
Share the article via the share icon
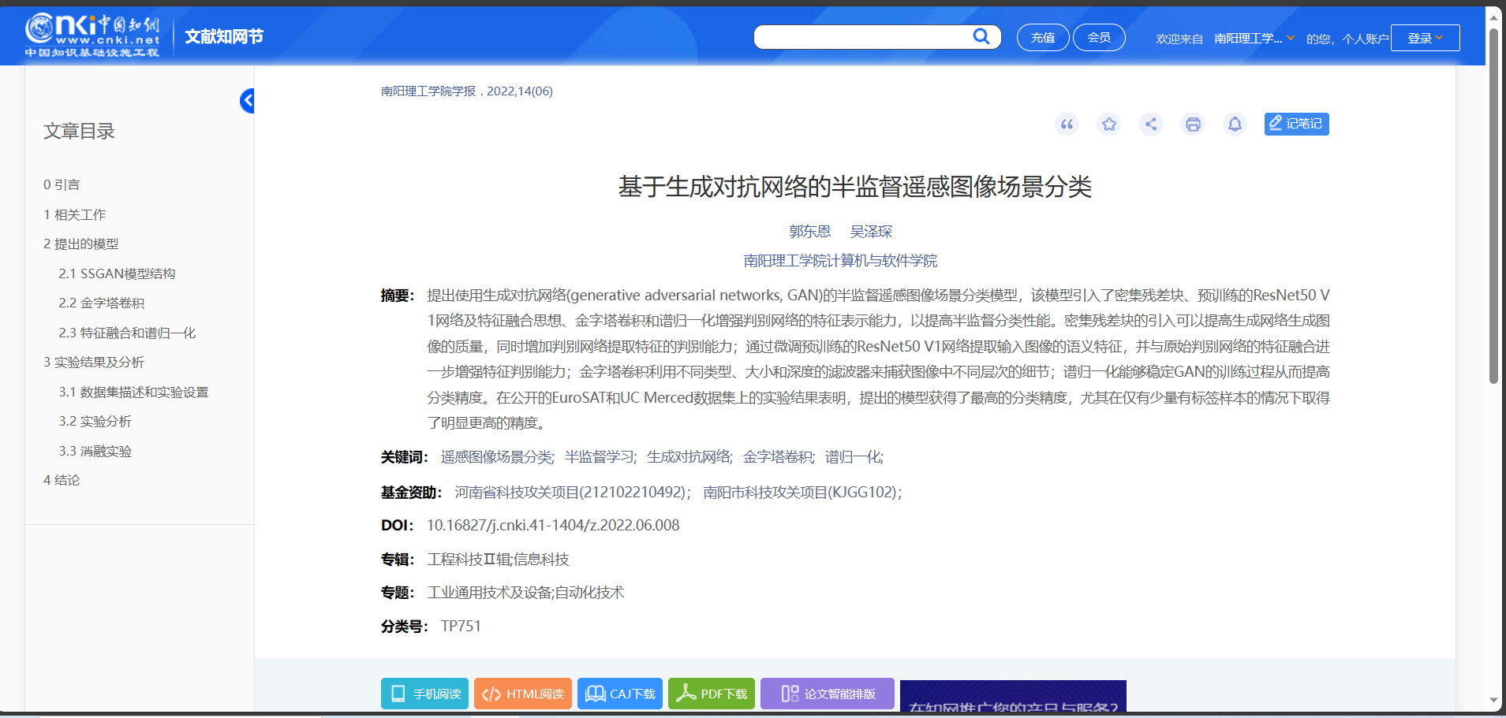coord(1150,124)
